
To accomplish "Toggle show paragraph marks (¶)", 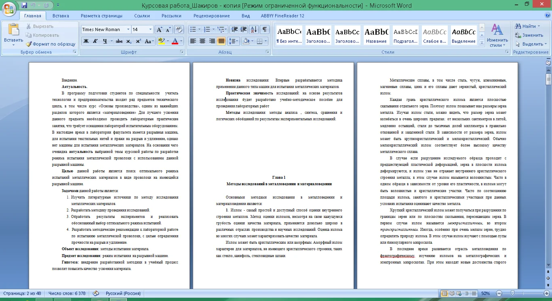I will [x=264, y=29].
